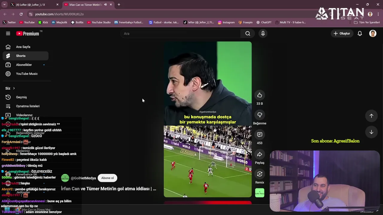This screenshot has height=215, width=383.
Task: Open the Twitter bookmark
Action: (x=9, y=22)
